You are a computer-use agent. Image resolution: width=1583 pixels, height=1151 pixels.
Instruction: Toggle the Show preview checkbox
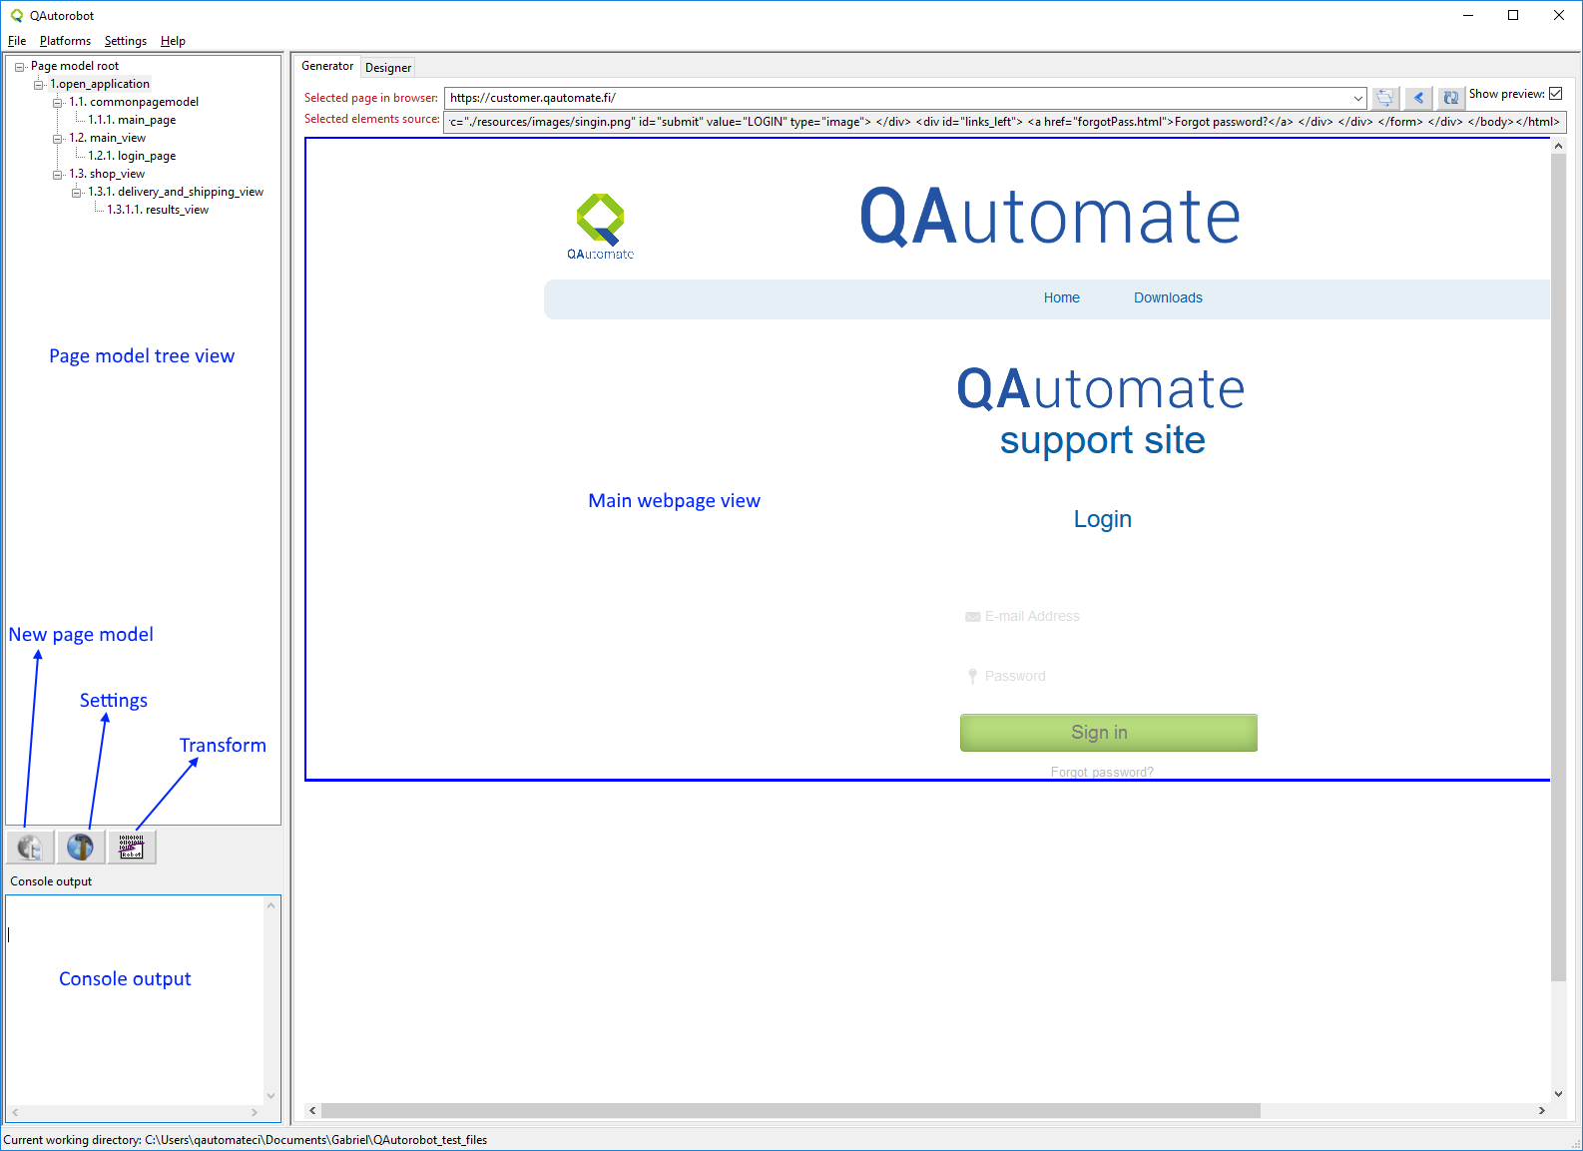[x=1555, y=94]
